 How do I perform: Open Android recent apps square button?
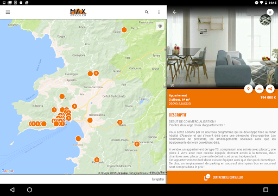tap(266, 190)
